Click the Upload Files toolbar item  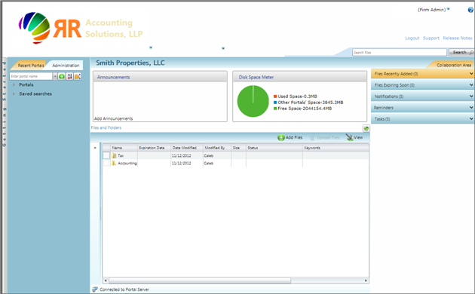coord(324,137)
